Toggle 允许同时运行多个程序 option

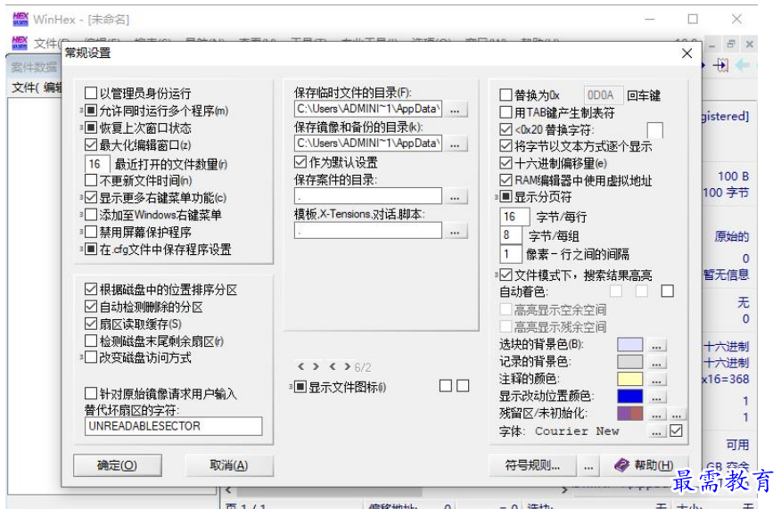click(x=91, y=111)
